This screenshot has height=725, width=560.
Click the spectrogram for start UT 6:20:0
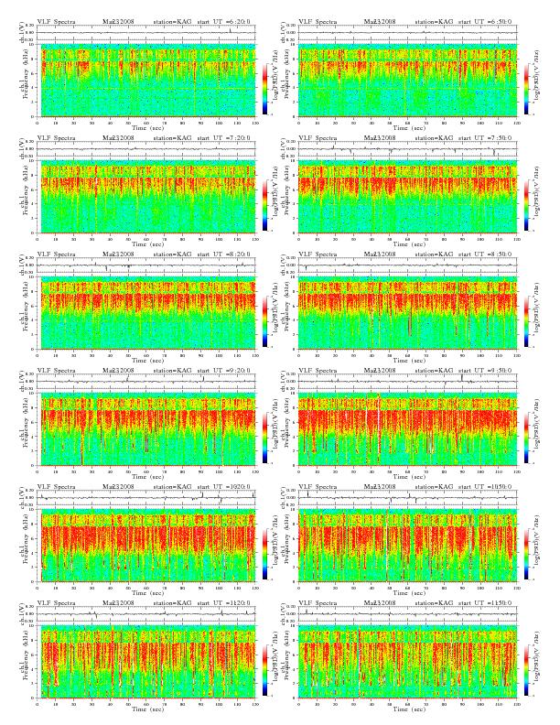146,81
